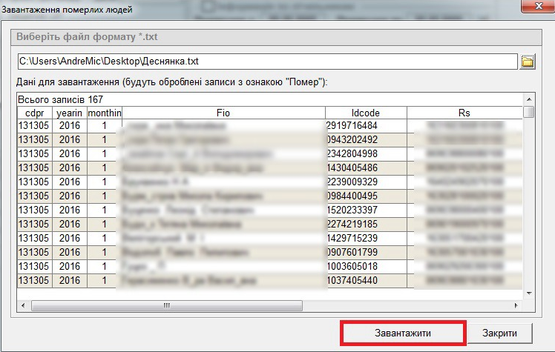555x352 pixels.
Task: Click the Rs column header
Action: point(464,113)
